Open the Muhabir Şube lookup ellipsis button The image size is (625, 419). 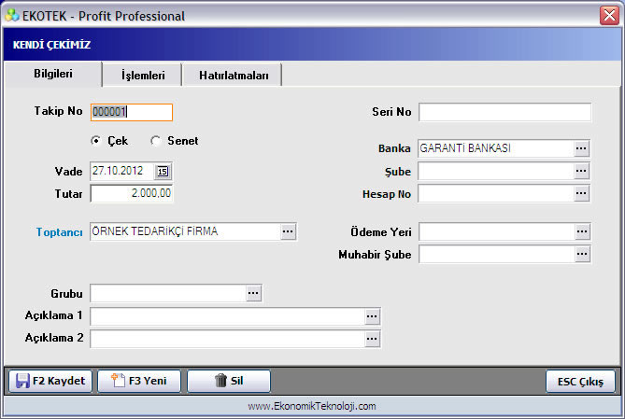[582, 254]
